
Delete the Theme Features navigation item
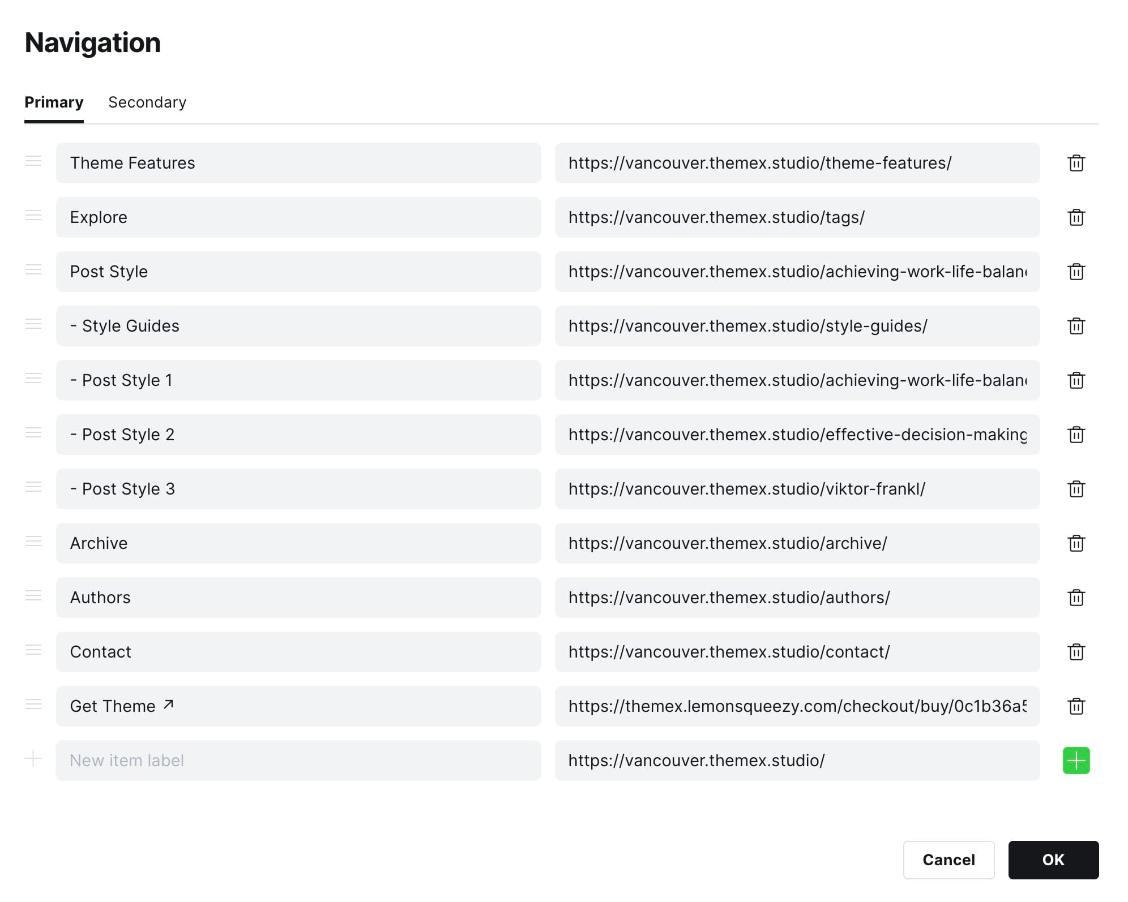[1076, 163]
